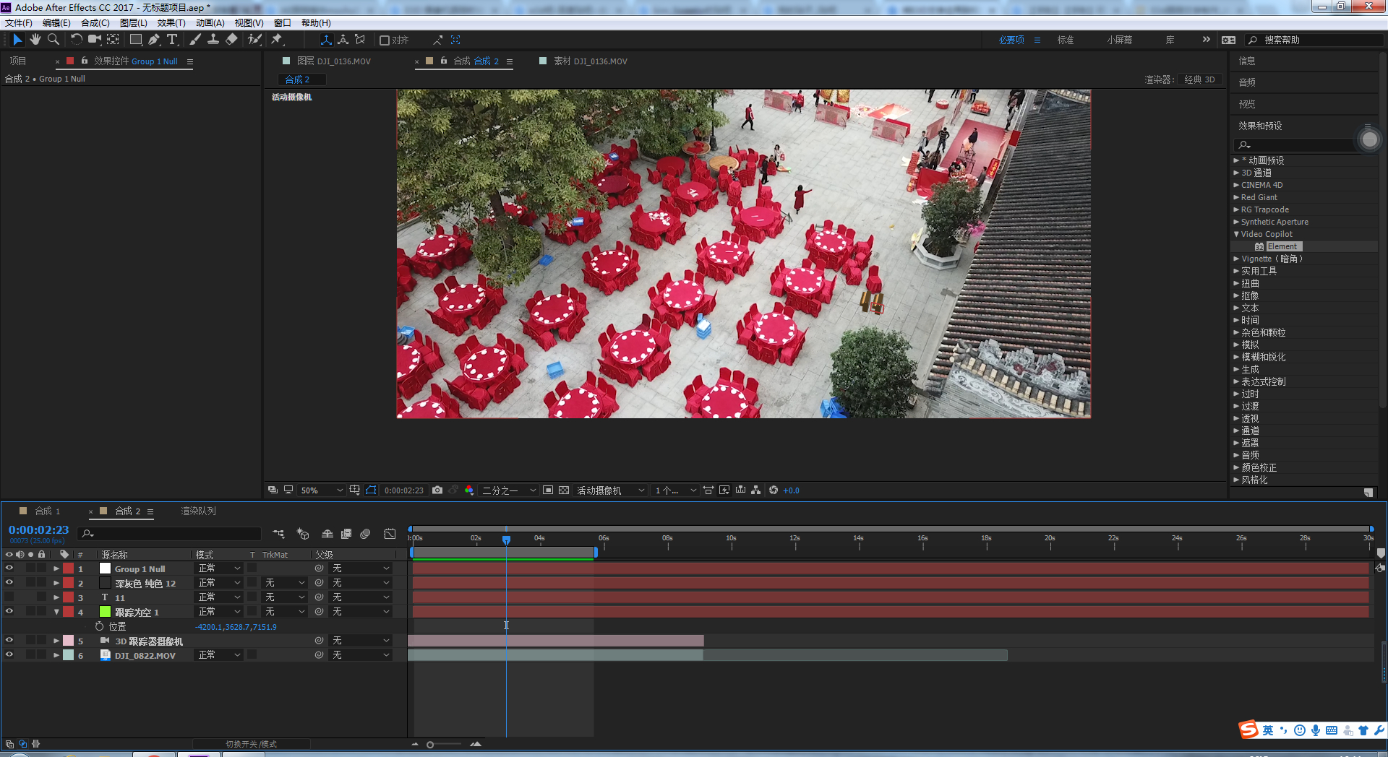Show text layer 11 with its eye toggle
Image resolution: width=1388 pixels, height=757 pixels.
9,597
